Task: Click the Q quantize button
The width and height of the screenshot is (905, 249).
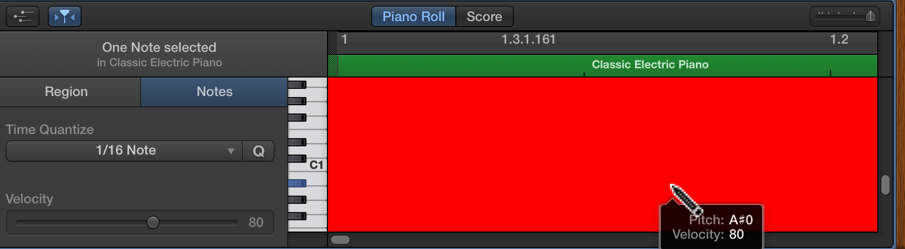Action: [259, 151]
